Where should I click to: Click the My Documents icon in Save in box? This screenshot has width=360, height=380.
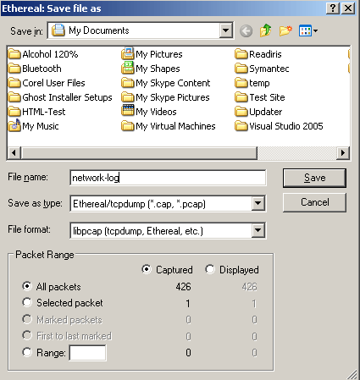coord(58,30)
